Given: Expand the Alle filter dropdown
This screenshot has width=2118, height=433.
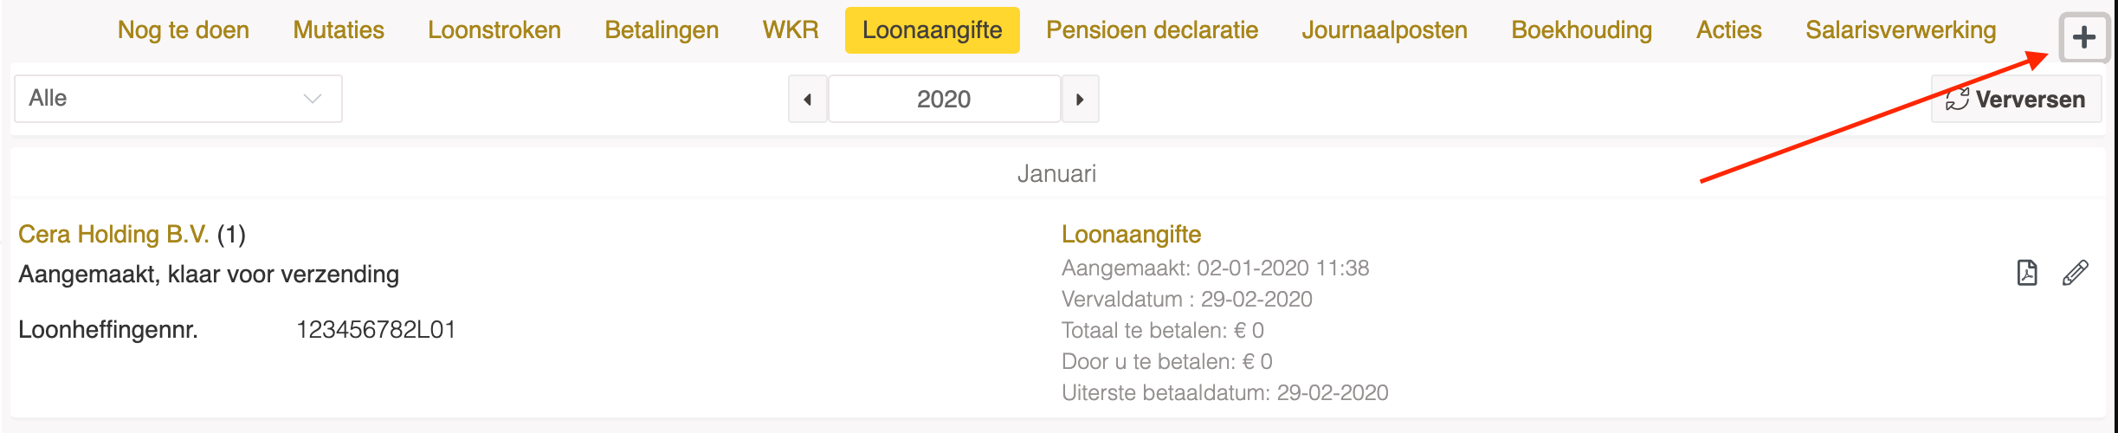Looking at the screenshot, I should coord(178,99).
